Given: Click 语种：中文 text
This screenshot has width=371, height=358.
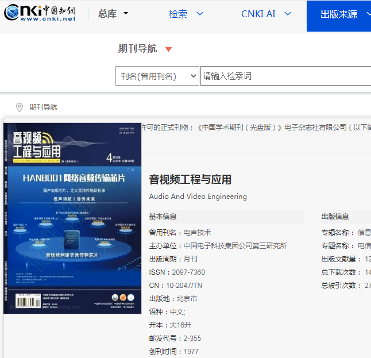Looking at the screenshot, I should coord(167,312).
